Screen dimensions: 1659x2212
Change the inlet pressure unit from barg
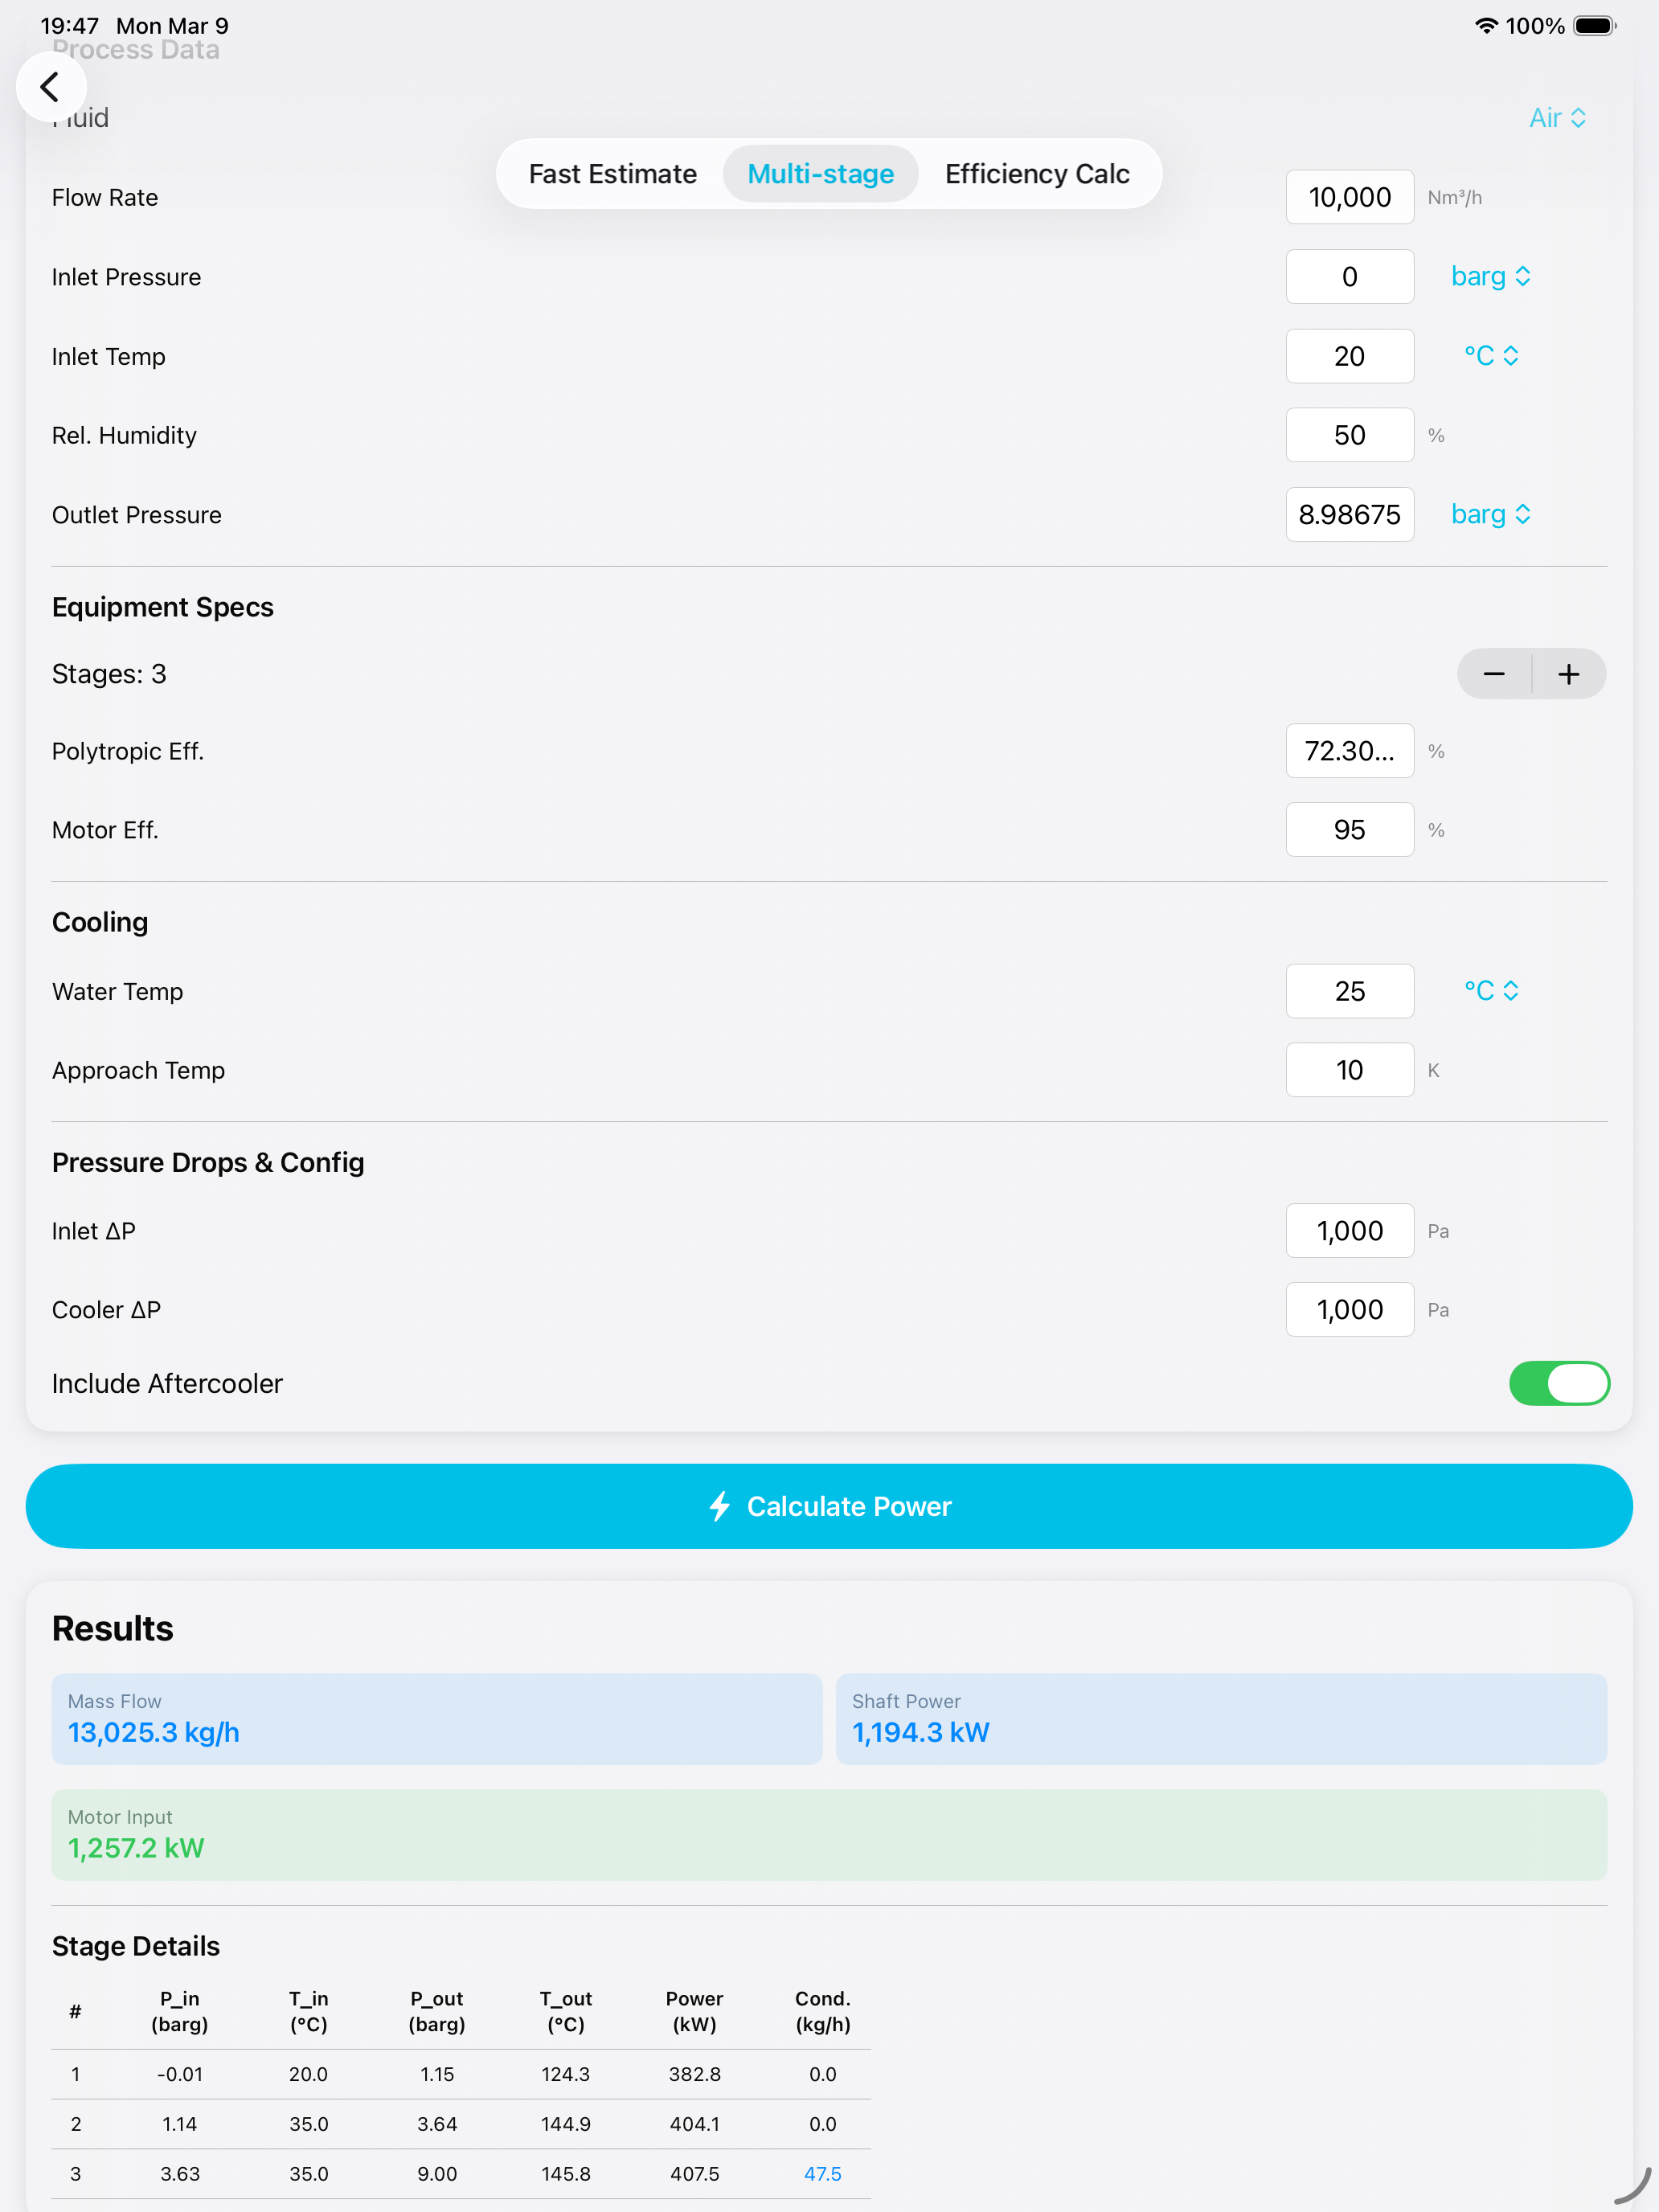[x=1490, y=277]
